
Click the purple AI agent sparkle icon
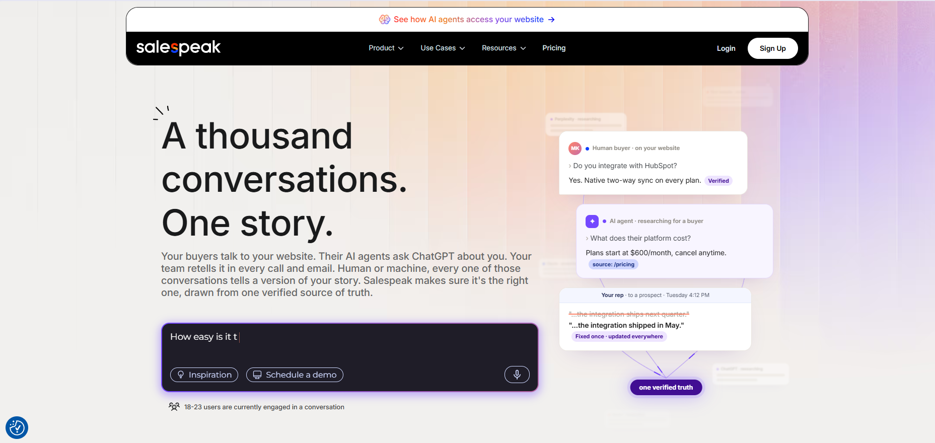pos(592,221)
